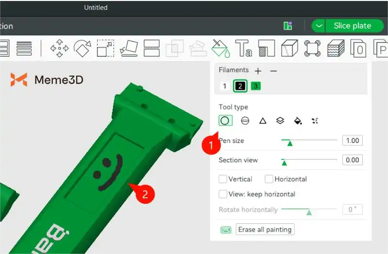Select the Move tool in toolbar

[x=59, y=48]
